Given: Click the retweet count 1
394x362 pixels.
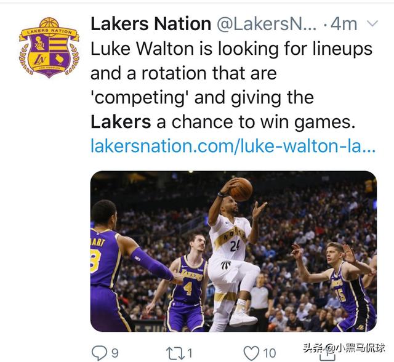Looking at the screenshot, I should (190, 353).
